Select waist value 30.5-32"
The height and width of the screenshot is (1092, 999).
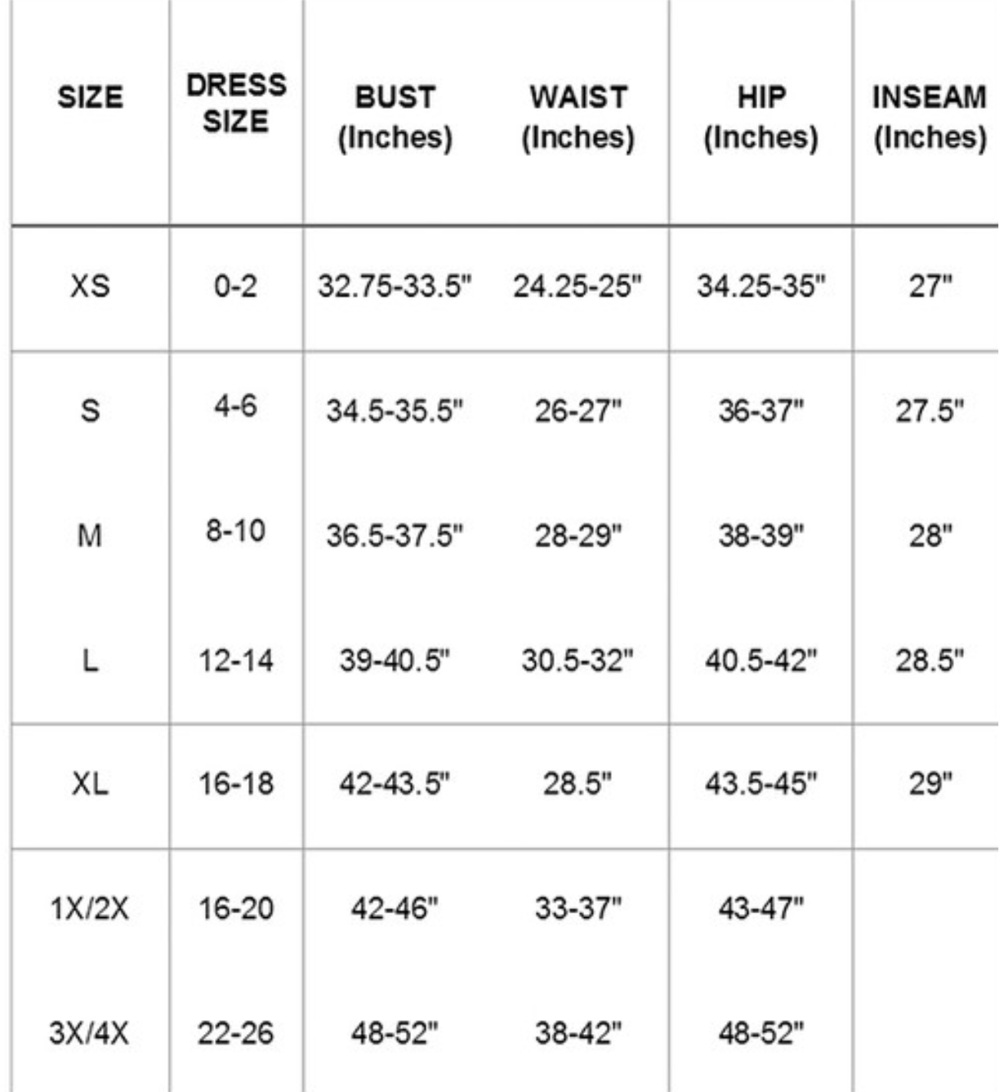click(x=578, y=660)
